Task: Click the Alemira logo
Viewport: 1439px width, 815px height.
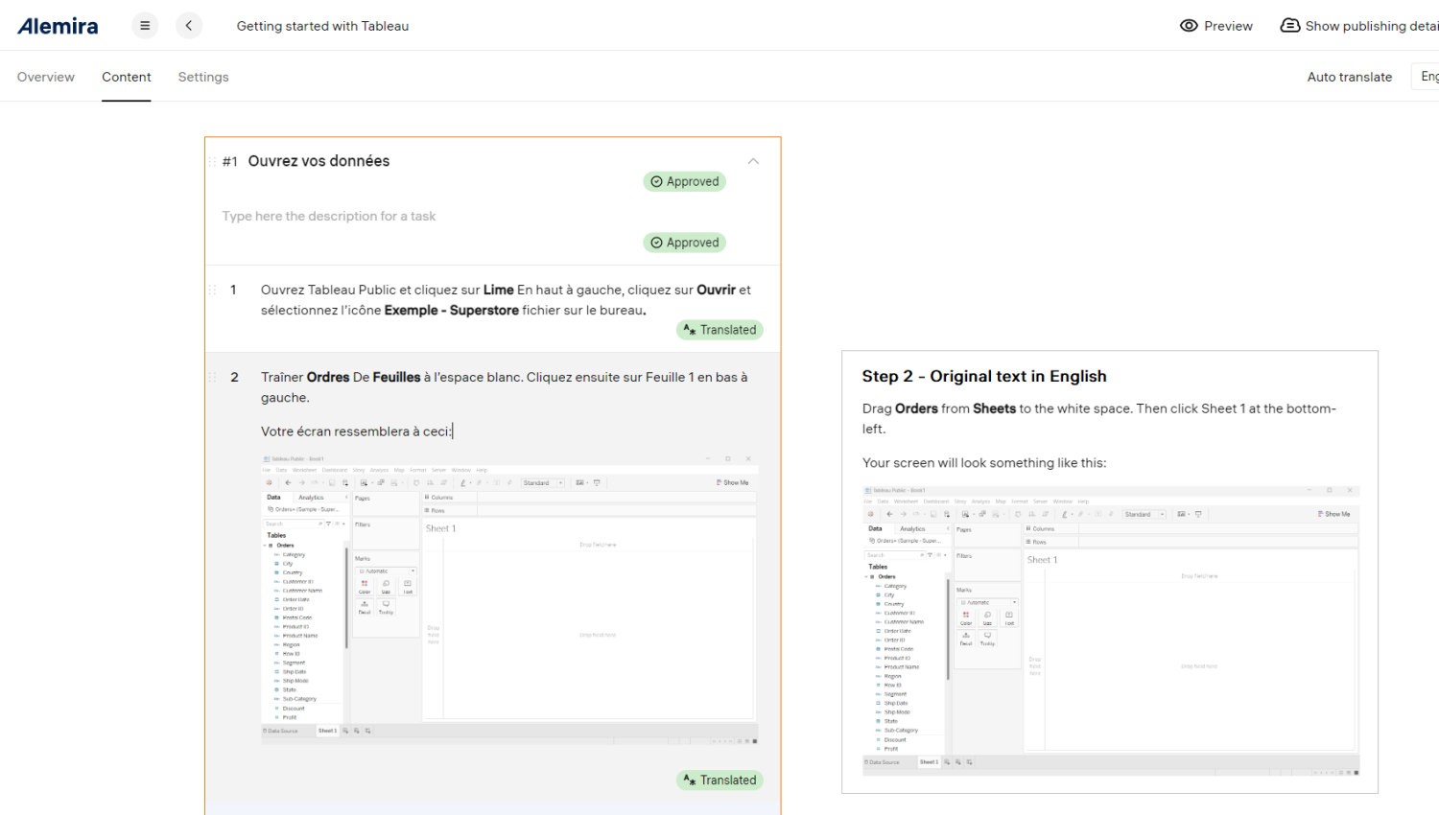Action: click(x=58, y=26)
